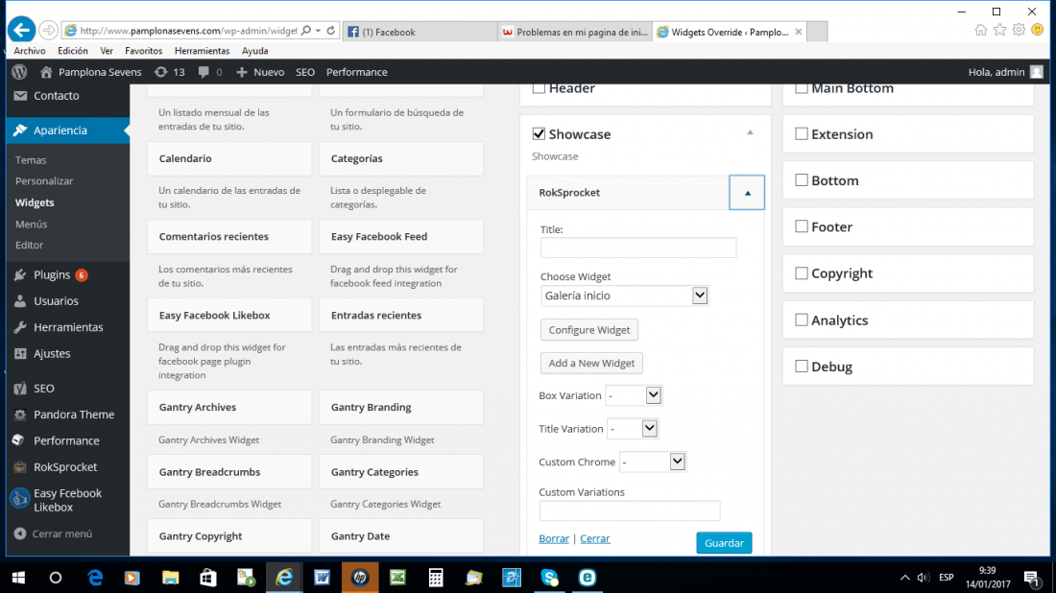Open the browser home icon
1056x593 pixels.
point(980,30)
